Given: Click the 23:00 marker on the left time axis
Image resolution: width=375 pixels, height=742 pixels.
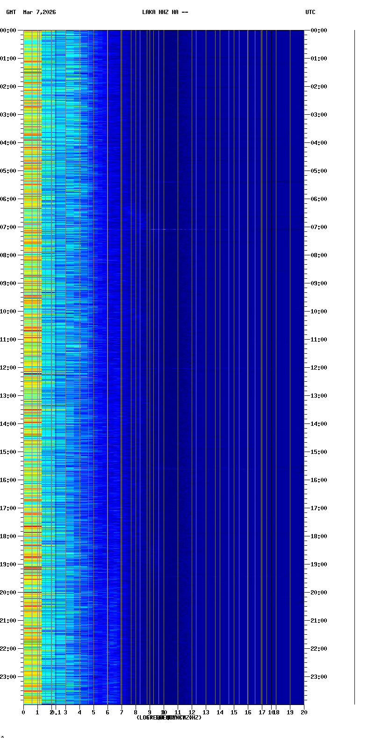Looking at the screenshot, I should [x=8, y=677].
